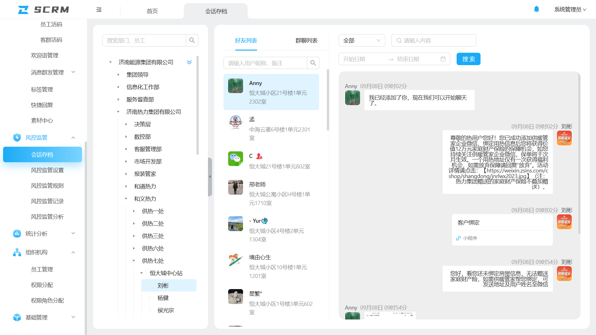
Task: Expand the 集团领导 tree node
Action: click(118, 75)
